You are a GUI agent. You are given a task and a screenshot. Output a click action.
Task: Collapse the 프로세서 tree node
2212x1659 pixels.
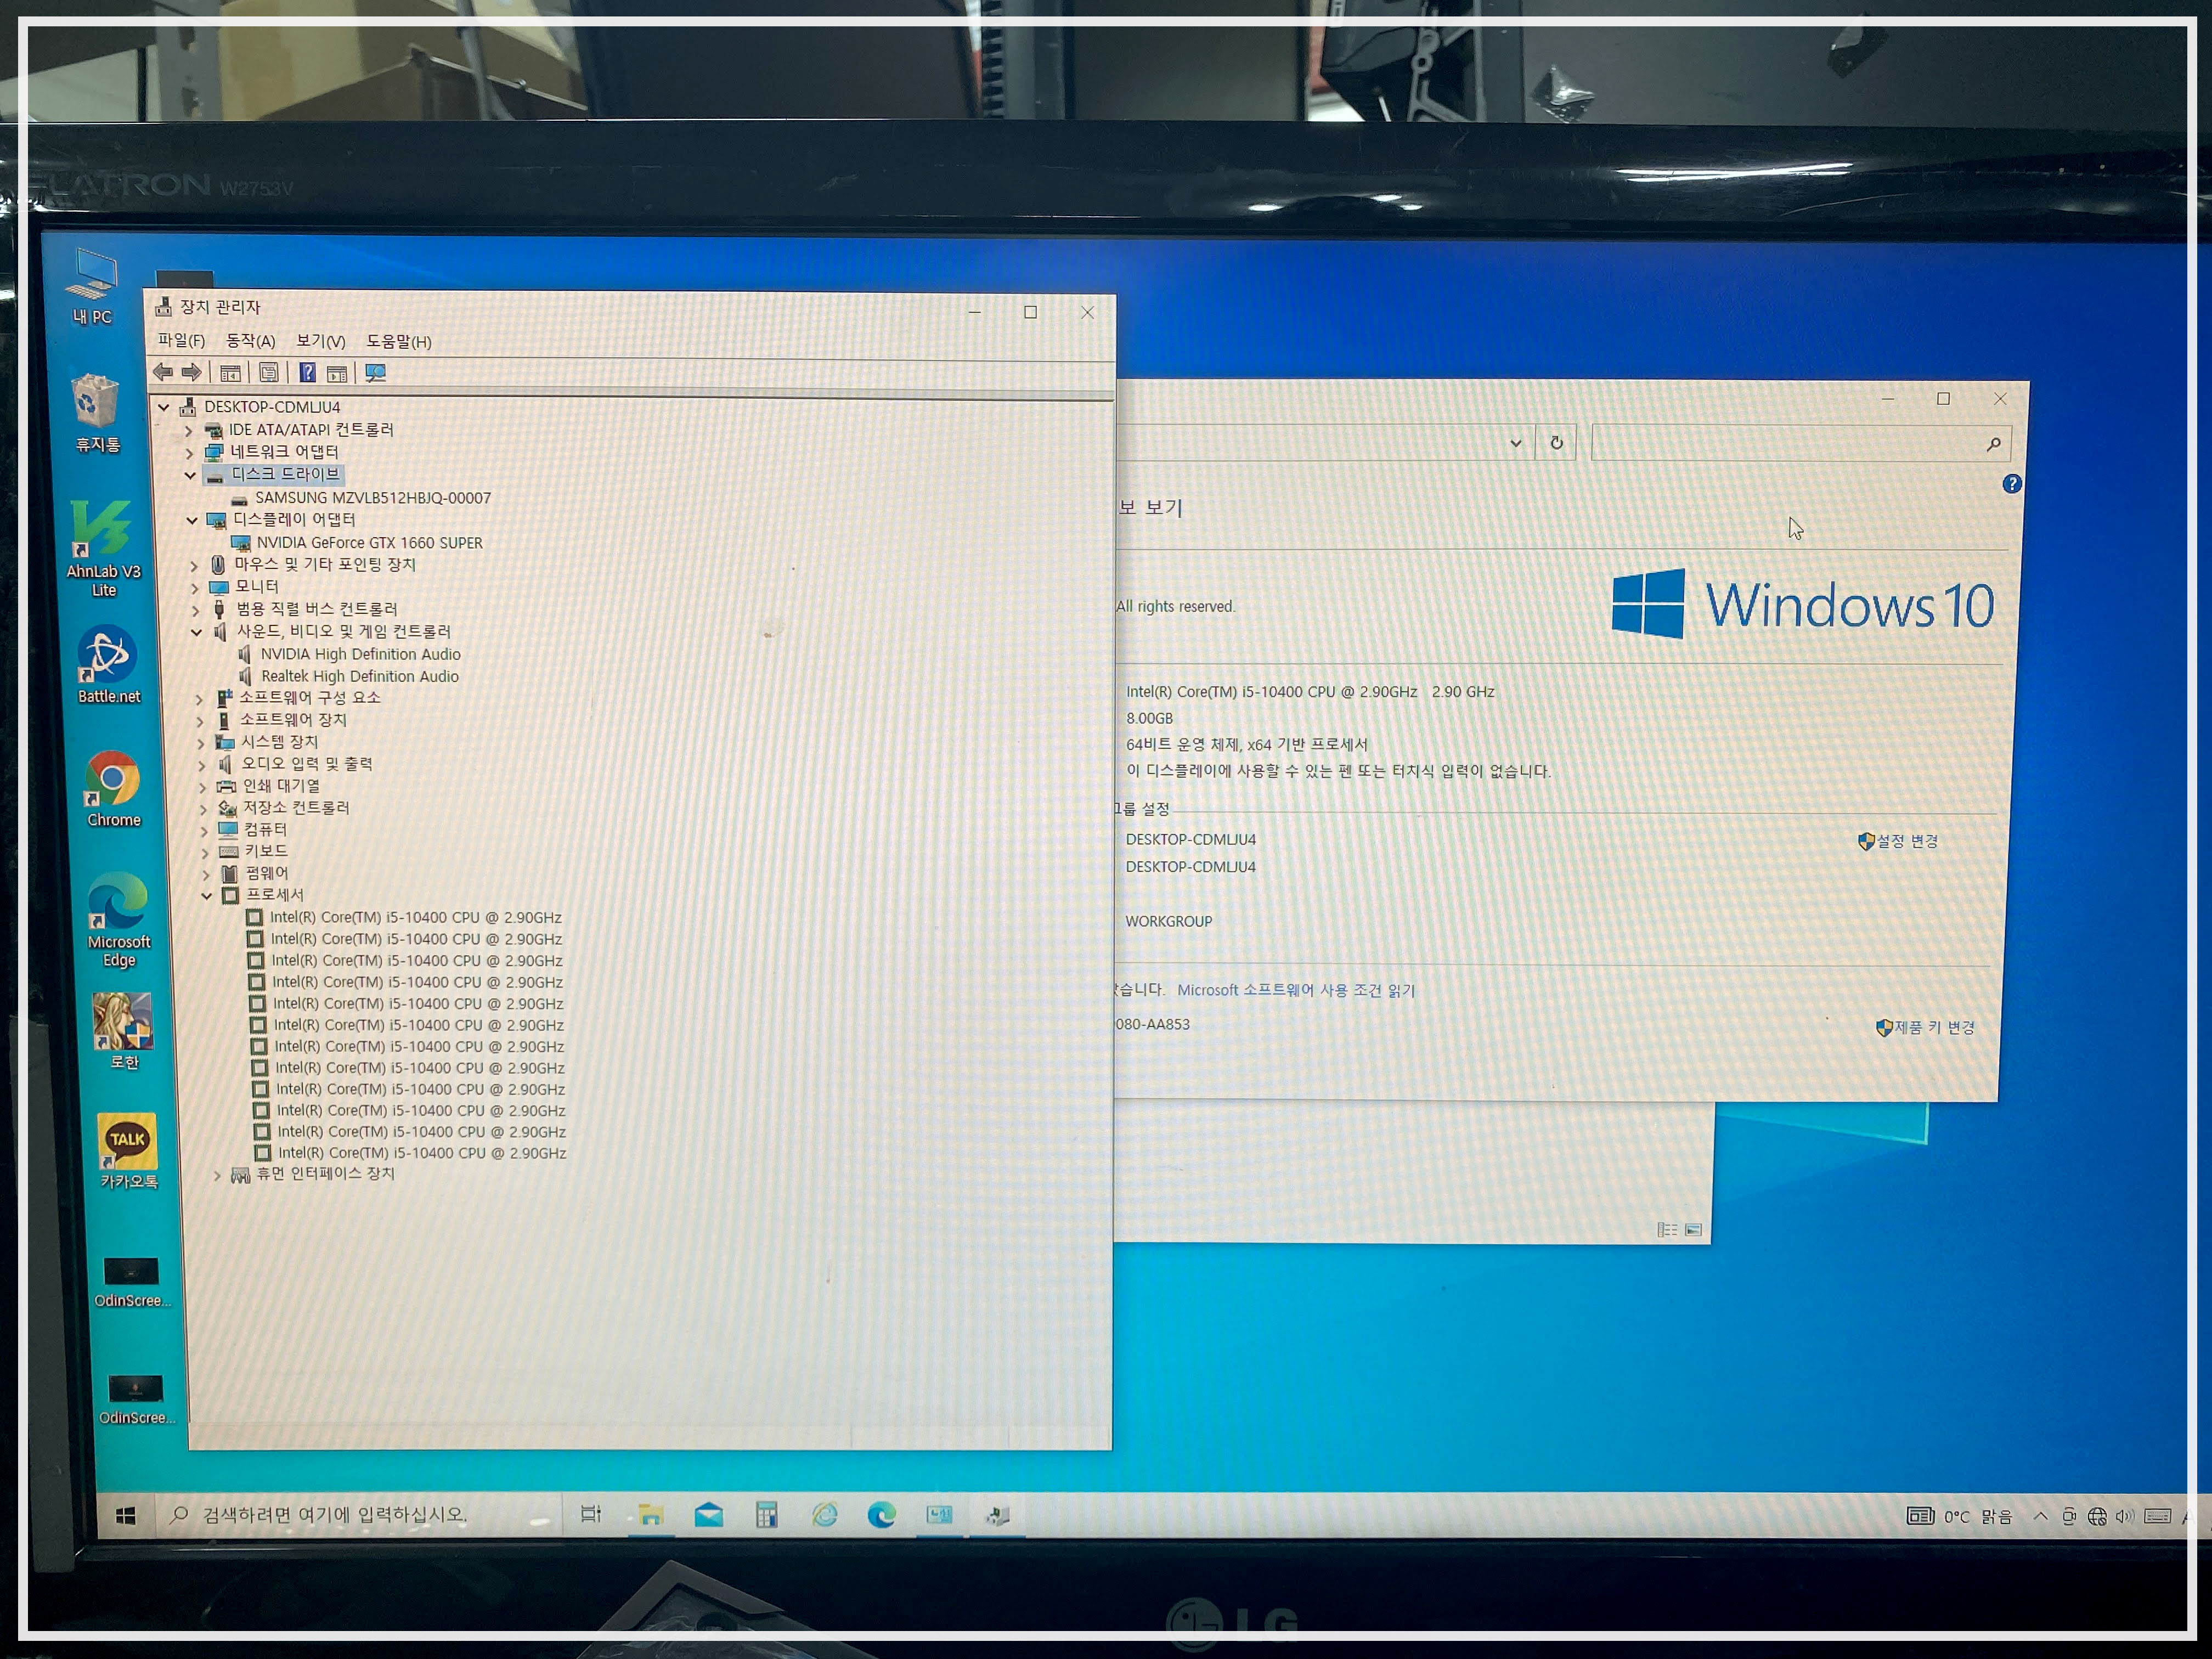(x=207, y=896)
